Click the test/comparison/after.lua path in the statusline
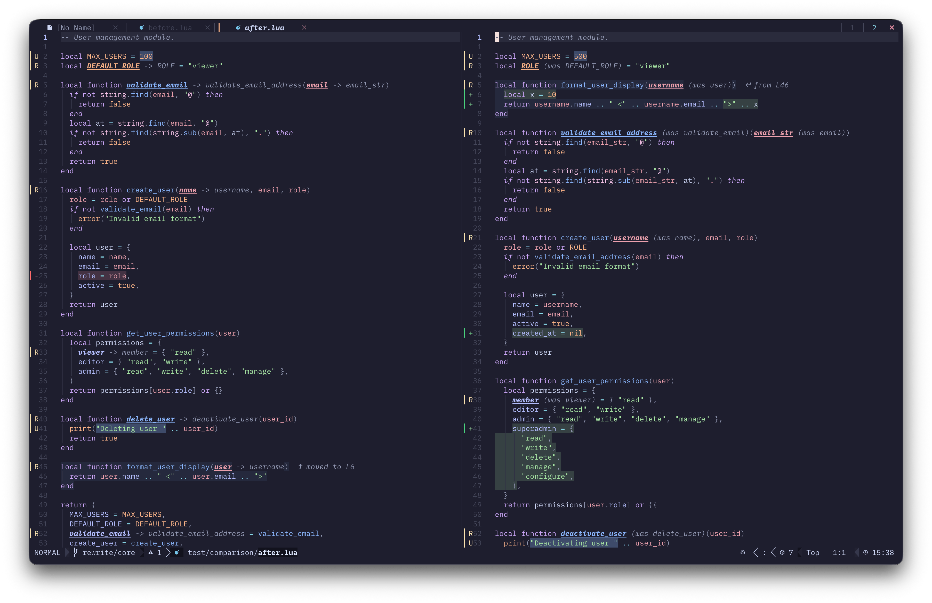Viewport: 932px width, 603px height. (x=242, y=552)
